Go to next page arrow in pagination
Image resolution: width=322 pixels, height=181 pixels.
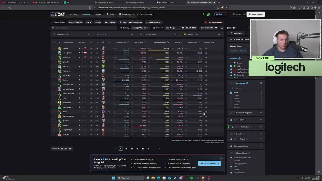159,149
